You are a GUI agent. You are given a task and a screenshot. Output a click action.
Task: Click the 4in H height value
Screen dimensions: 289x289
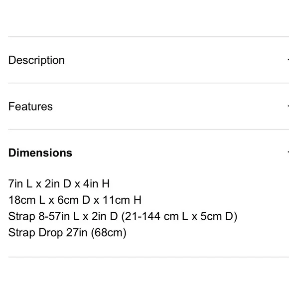click(96, 184)
